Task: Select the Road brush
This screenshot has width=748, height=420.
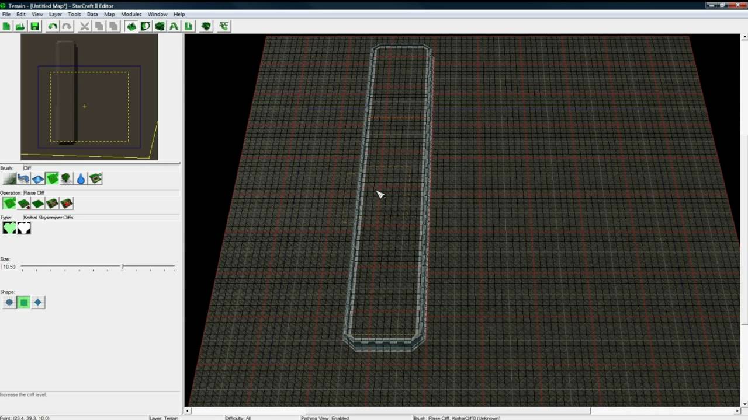Action: tap(23, 178)
